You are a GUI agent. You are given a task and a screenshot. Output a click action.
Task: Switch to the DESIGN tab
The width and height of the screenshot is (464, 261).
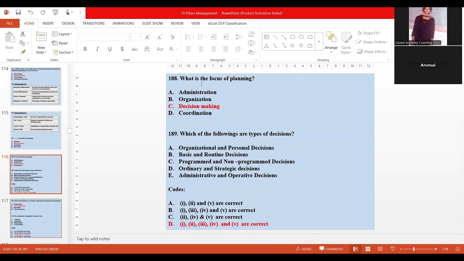point(68,23)
